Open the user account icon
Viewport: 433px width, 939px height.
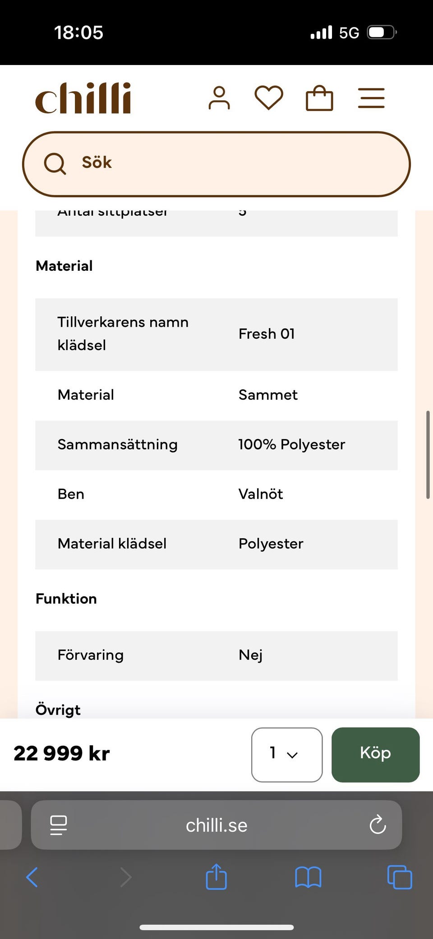click(219, 98)
